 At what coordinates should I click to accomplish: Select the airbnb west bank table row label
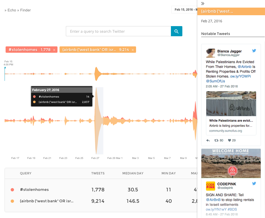(x=47, y=201)
